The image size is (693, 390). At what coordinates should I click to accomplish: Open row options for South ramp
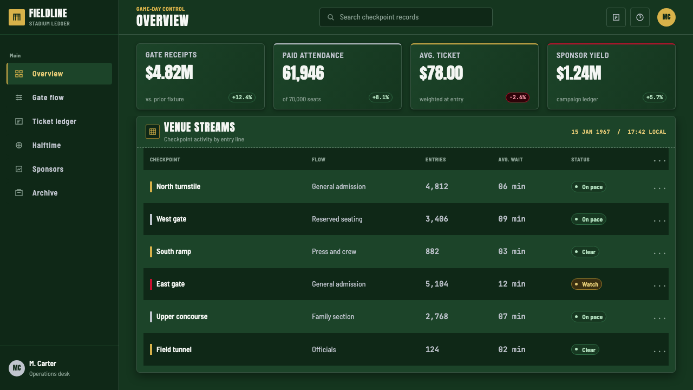pyautogui.click(x=659, y=252)
